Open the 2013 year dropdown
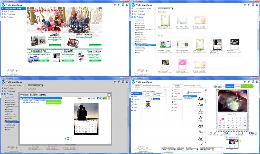The height and width of the screenshot is (154, 260). [173, 149]
